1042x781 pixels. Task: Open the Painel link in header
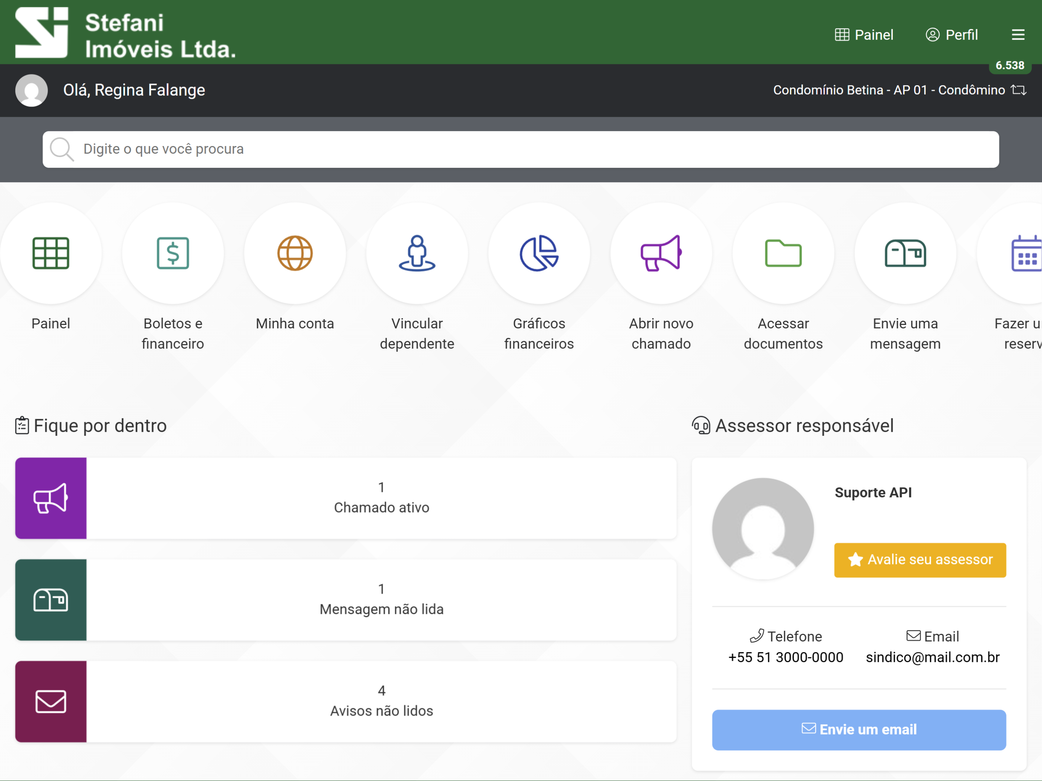[x=864, y=35]
